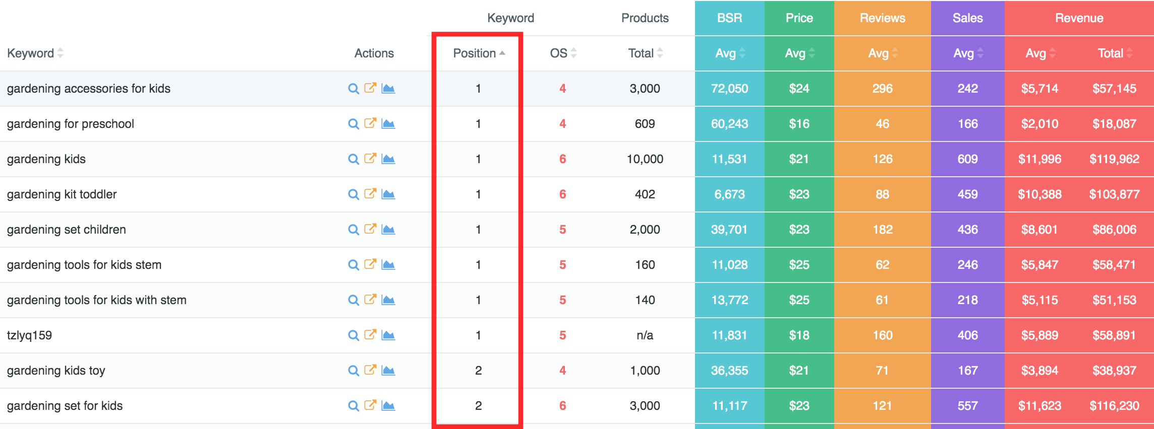Click revenue total $119,962
Viewport: 1154px width, 429px height.
click(1115, 159)
